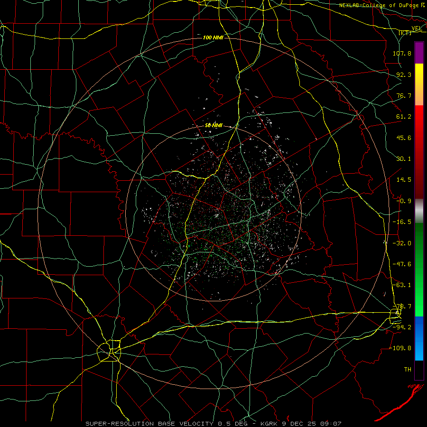427x427 pixels.
Task: Click the 100 NMI range ring label
Action: point(213,37)
